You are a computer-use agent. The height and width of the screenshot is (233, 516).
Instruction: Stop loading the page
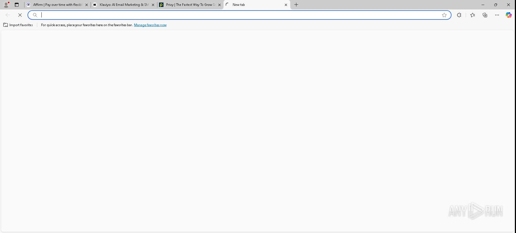pyautogui.click(x=20, y=15)
